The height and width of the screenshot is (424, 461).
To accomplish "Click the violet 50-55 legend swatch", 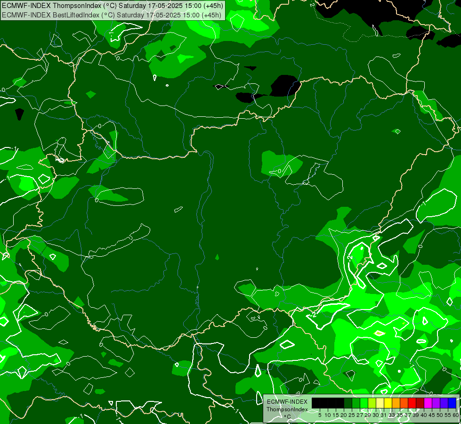I will tap(444, 403).
